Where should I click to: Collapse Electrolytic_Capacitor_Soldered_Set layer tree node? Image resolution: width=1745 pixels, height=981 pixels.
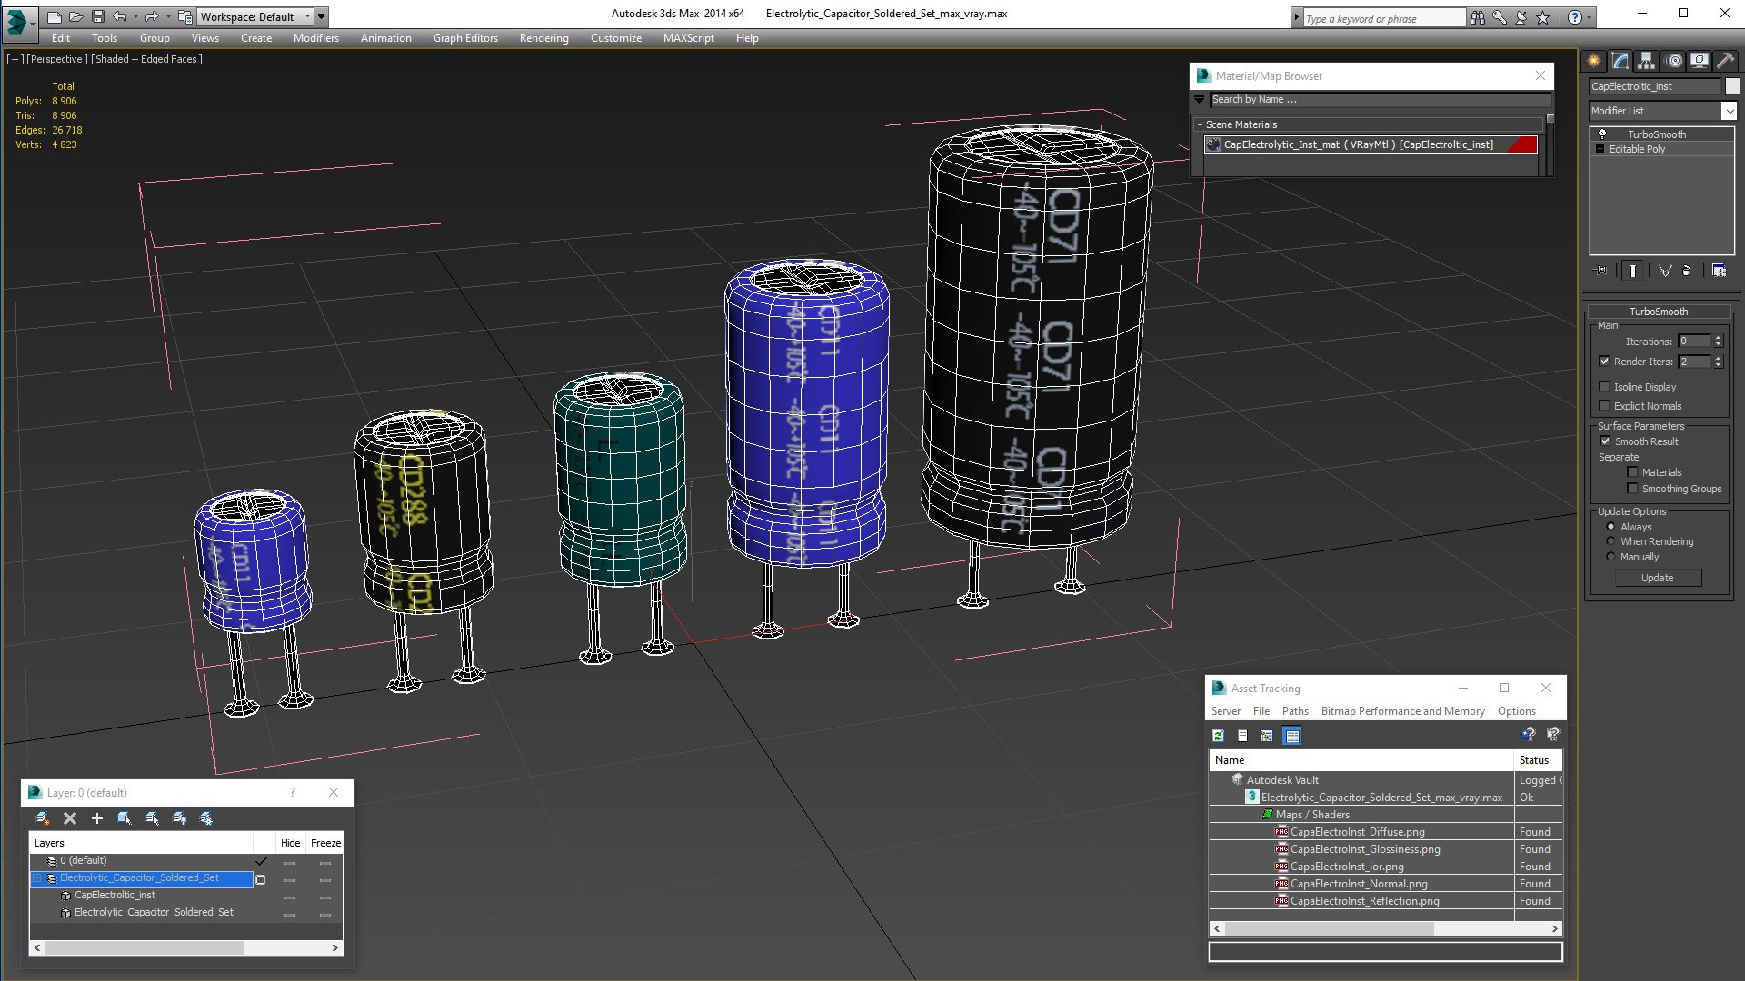pyautogui.click(x=38, y=878)
